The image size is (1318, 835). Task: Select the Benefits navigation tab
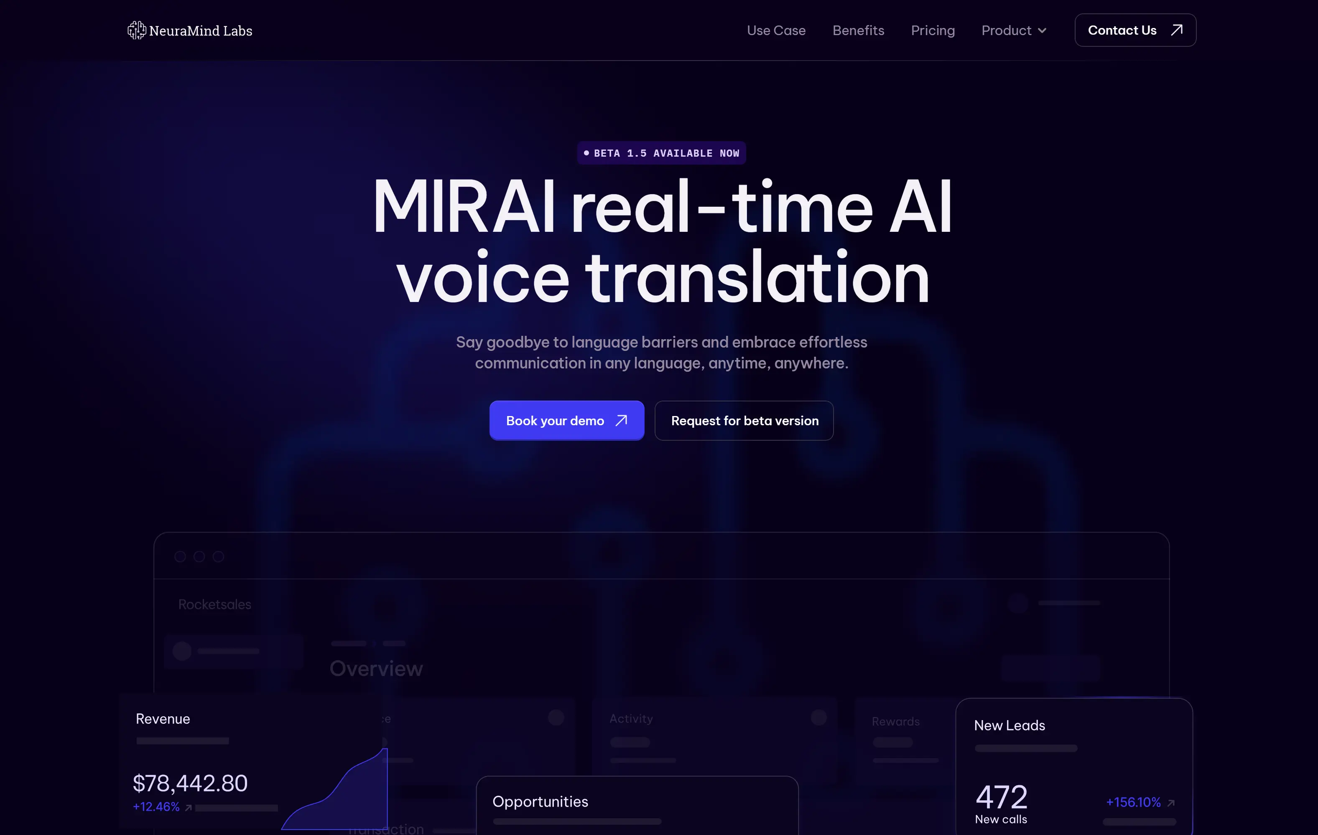[x=858, y=30]
